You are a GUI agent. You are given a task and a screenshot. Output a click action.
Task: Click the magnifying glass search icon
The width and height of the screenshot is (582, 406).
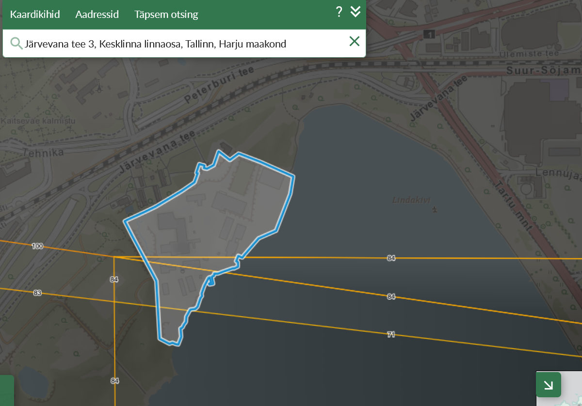point(16,44)
